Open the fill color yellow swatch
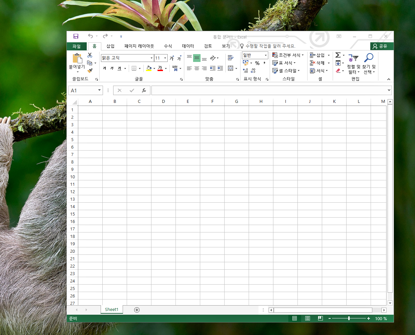The image size is (415, 335). tap(149, 68)
